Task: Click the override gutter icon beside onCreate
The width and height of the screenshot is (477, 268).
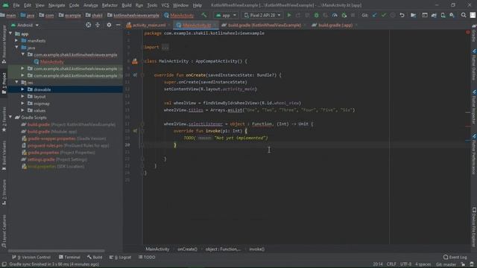Action: 135,74
